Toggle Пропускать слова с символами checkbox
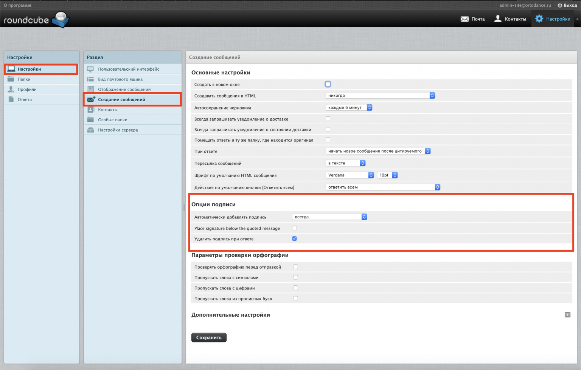This screenshot has height=370, width=581. click(x=295, y=277)
